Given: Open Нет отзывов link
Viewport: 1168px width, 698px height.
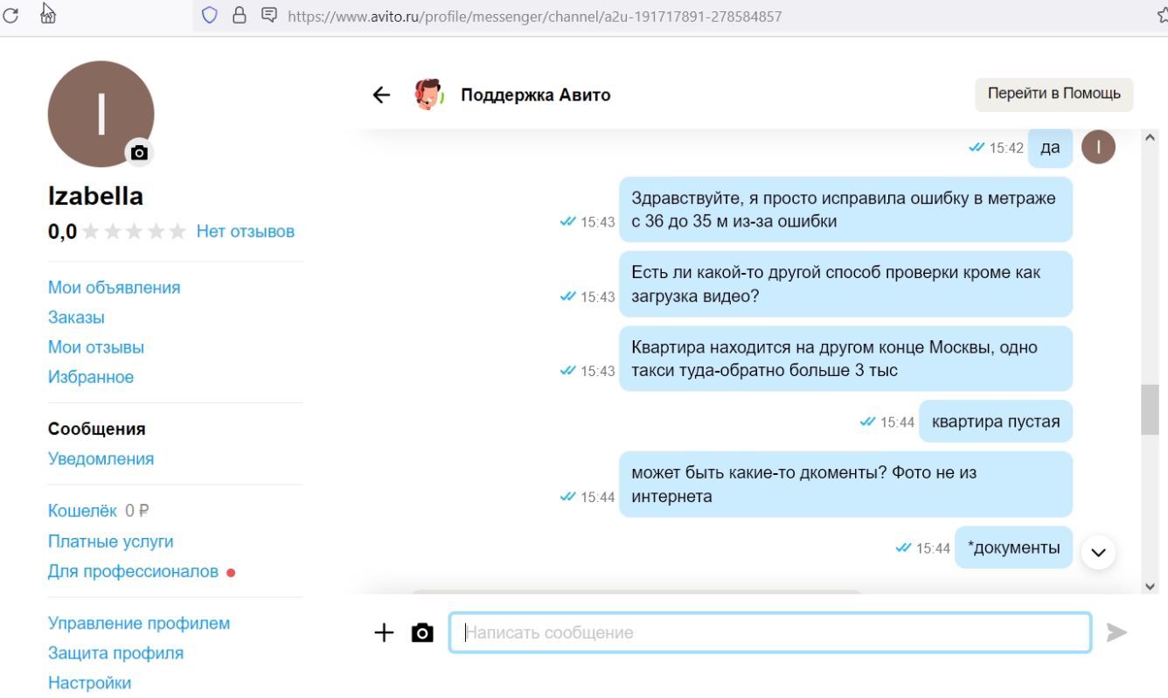Looking at the screenshot, I should click(246, 232).
